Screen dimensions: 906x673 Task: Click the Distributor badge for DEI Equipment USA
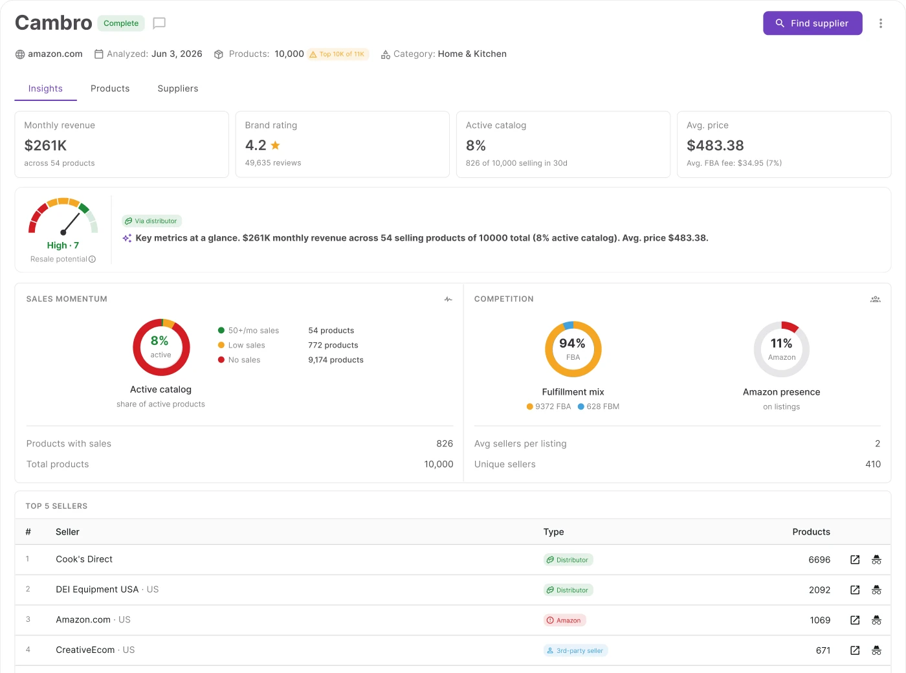point(568,590)
